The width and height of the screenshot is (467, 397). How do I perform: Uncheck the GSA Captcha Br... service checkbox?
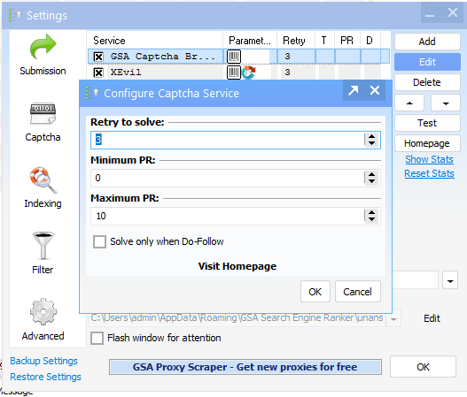tap(98, 57)
